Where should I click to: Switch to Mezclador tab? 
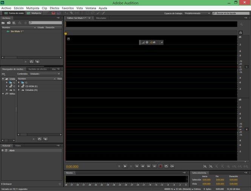pyautogui.click(x=101, y=18)
